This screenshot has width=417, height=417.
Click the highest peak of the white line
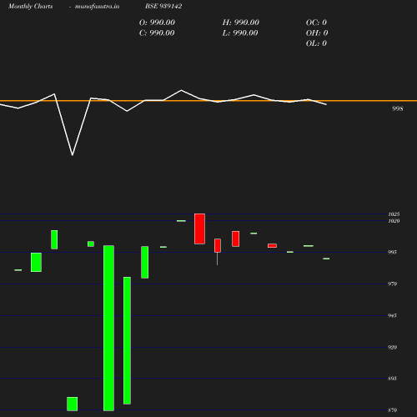tap(182, 90)
